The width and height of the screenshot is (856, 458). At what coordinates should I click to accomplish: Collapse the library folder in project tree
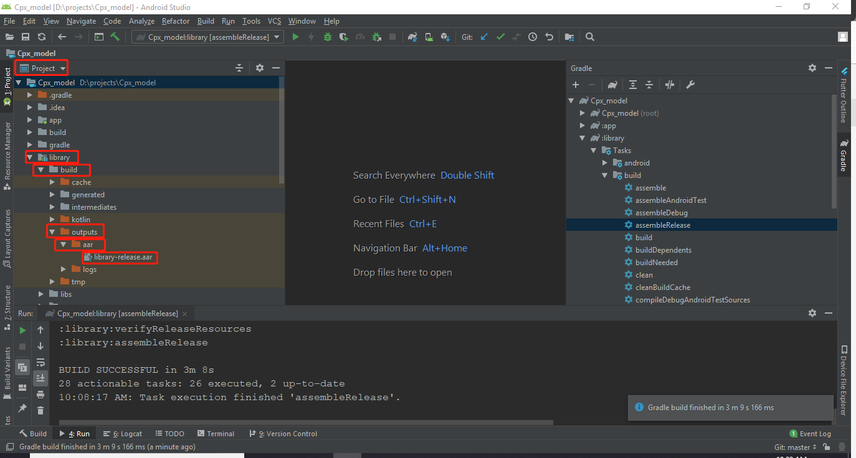click(x=30, y=157)
